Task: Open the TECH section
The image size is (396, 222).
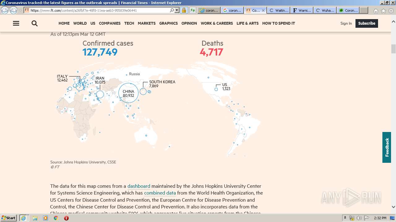Action: (x=129, y=23)
